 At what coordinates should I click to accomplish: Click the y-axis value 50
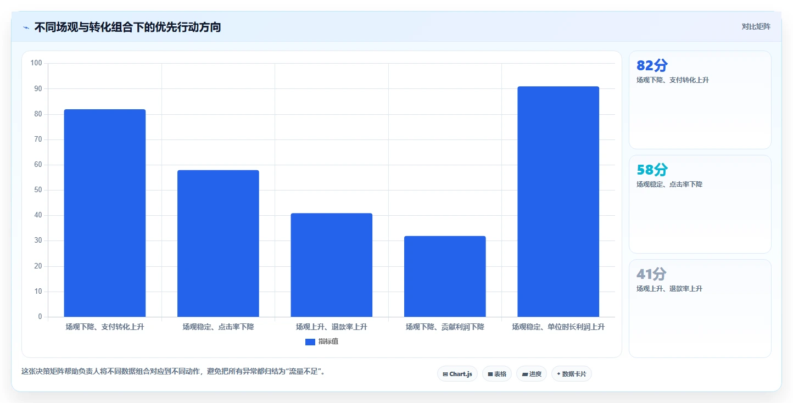pos(38,190)
